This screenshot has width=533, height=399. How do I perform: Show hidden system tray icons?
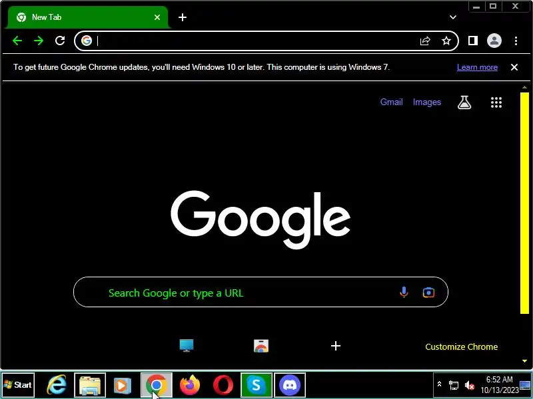tap(439, 384)
